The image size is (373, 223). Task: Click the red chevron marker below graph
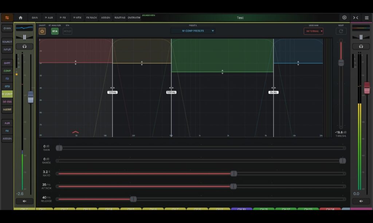(75, 132)
